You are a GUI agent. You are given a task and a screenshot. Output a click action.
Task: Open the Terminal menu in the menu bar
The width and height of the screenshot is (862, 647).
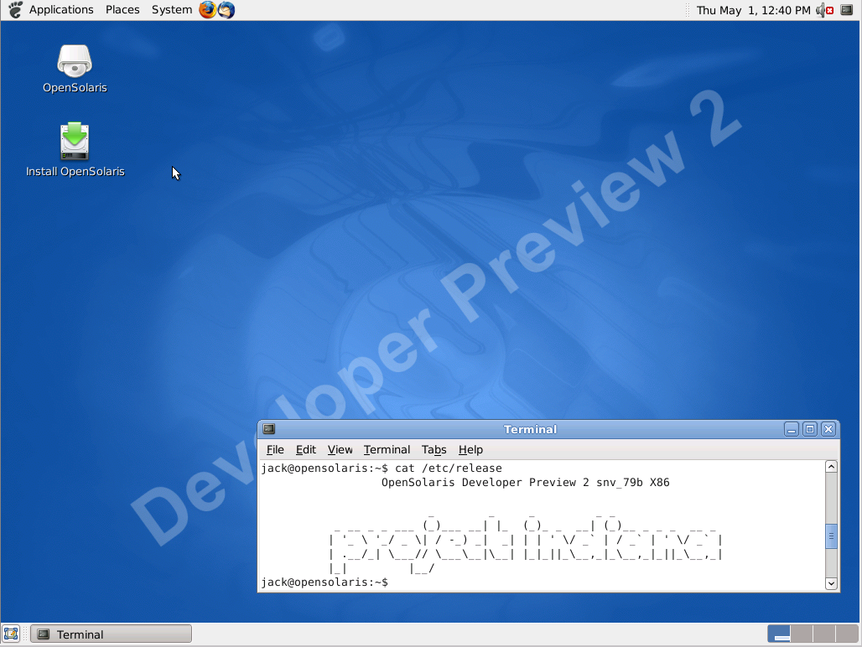[387, 449]
